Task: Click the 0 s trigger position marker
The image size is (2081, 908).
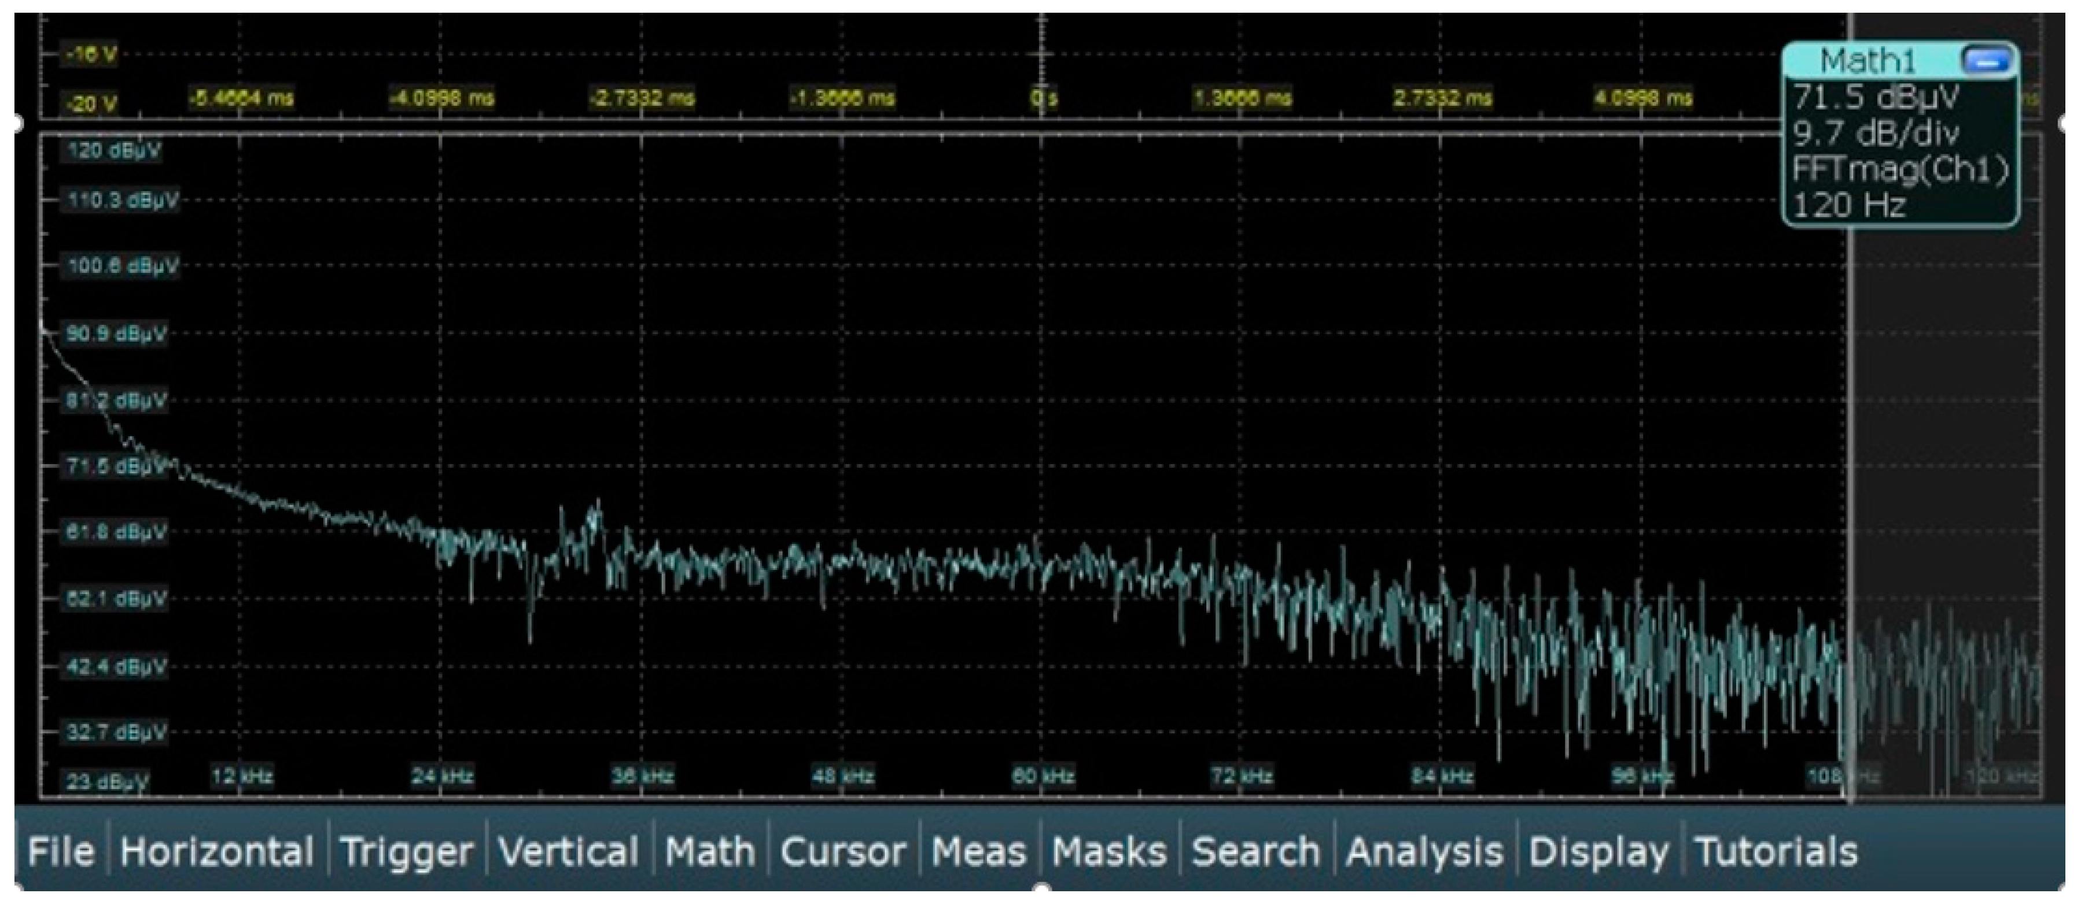Action: pyautogui.click(x=1043, y=98)
